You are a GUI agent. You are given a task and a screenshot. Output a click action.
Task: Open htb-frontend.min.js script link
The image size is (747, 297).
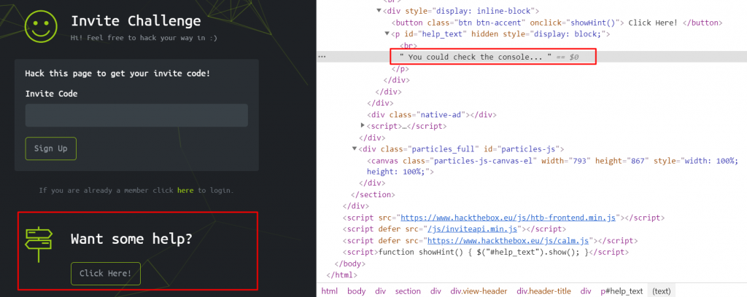coord(508,218)
